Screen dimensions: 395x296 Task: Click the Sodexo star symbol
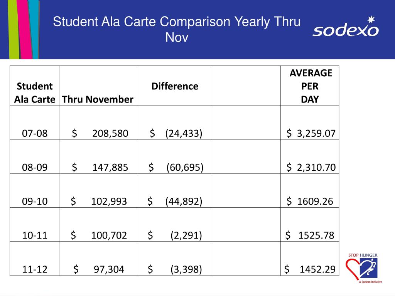pyautogui.click(x=371, y=19)
